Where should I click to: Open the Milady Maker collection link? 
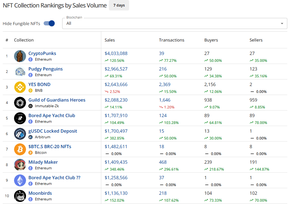[x=43, y=162]
